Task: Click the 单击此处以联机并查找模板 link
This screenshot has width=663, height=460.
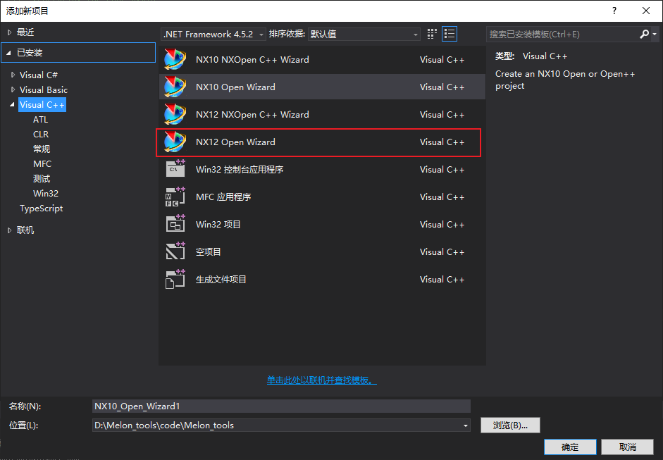Action: coord(321,380)
